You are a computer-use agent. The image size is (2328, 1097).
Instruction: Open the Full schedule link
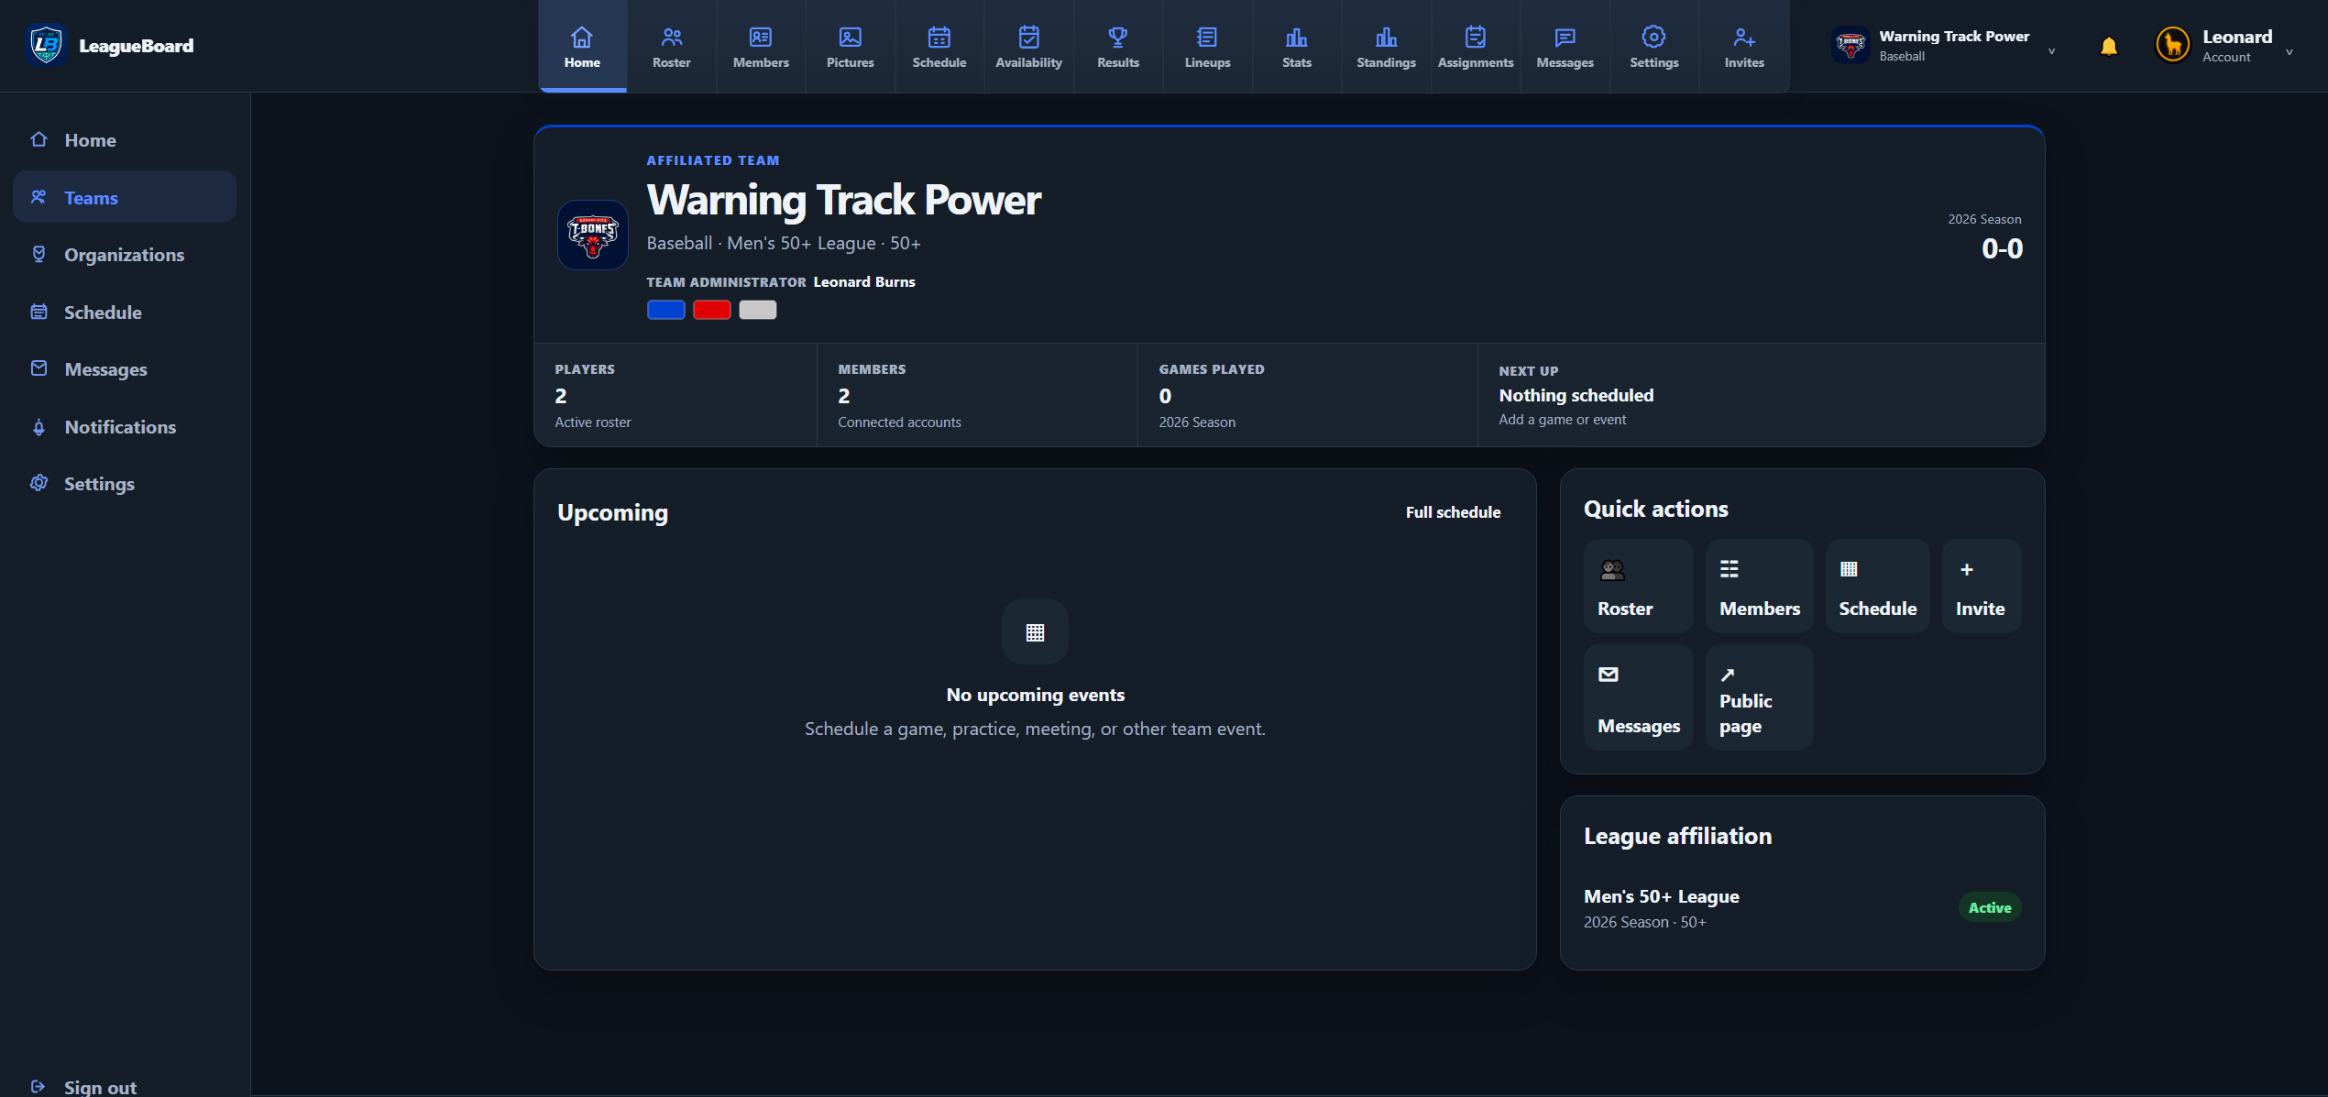click(1453, 512)
